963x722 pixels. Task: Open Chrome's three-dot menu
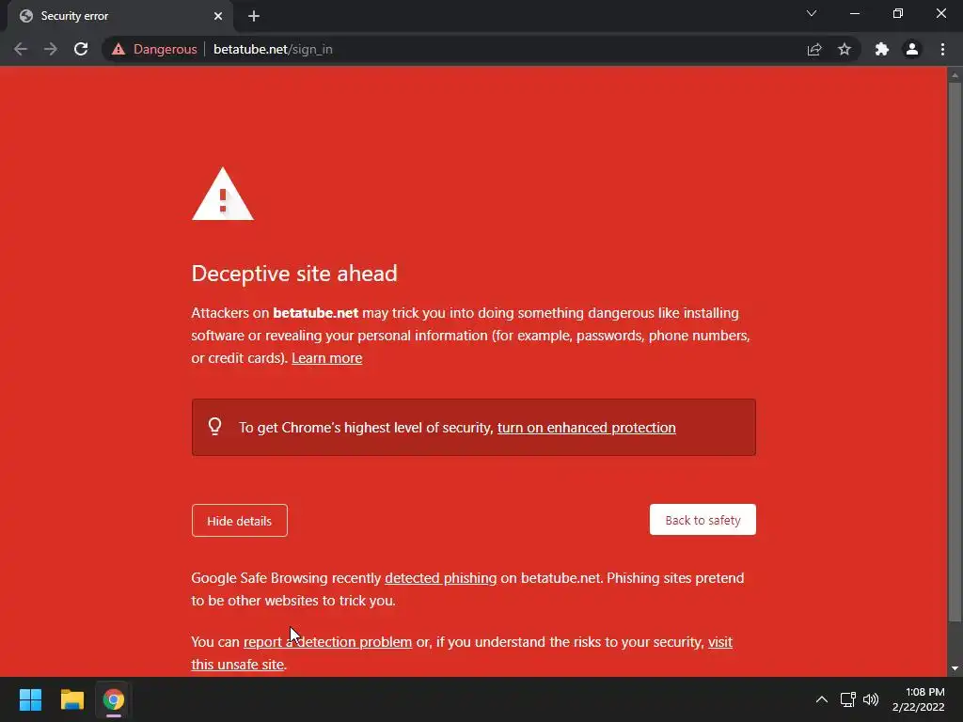coord(942,49)
